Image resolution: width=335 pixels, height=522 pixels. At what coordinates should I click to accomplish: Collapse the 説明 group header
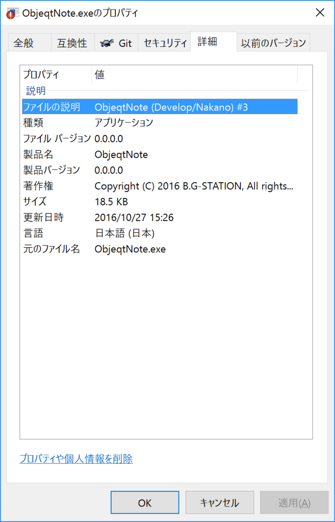coord(36,91)
